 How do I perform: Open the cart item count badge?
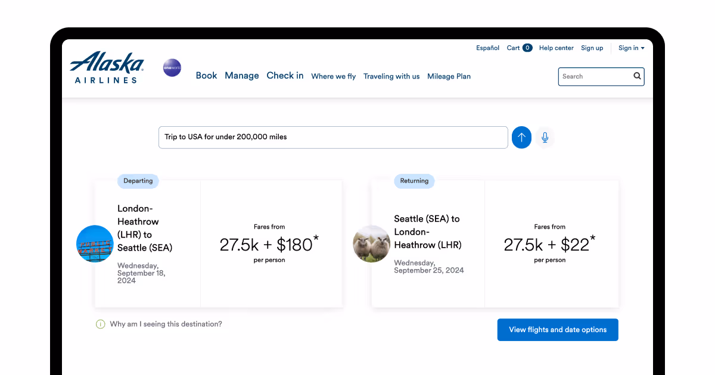pyautogui.click(x=527, y=48)
